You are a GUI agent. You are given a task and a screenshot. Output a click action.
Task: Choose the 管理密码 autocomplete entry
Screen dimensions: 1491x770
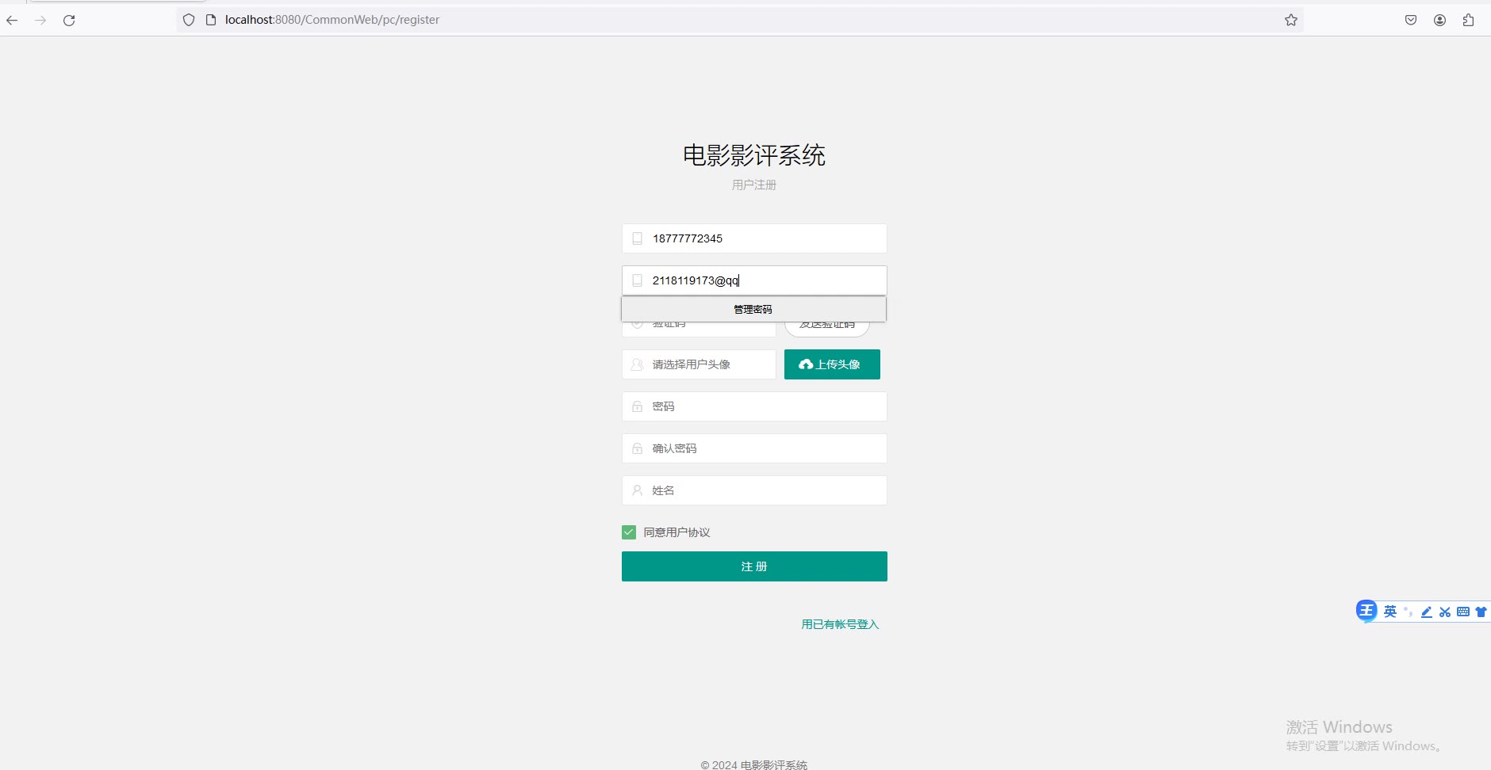(753, 309)
